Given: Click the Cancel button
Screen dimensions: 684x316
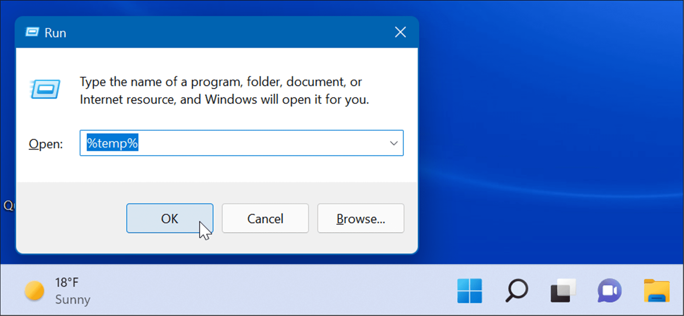Looking at the screenshot, I should [x=265, y=218].
